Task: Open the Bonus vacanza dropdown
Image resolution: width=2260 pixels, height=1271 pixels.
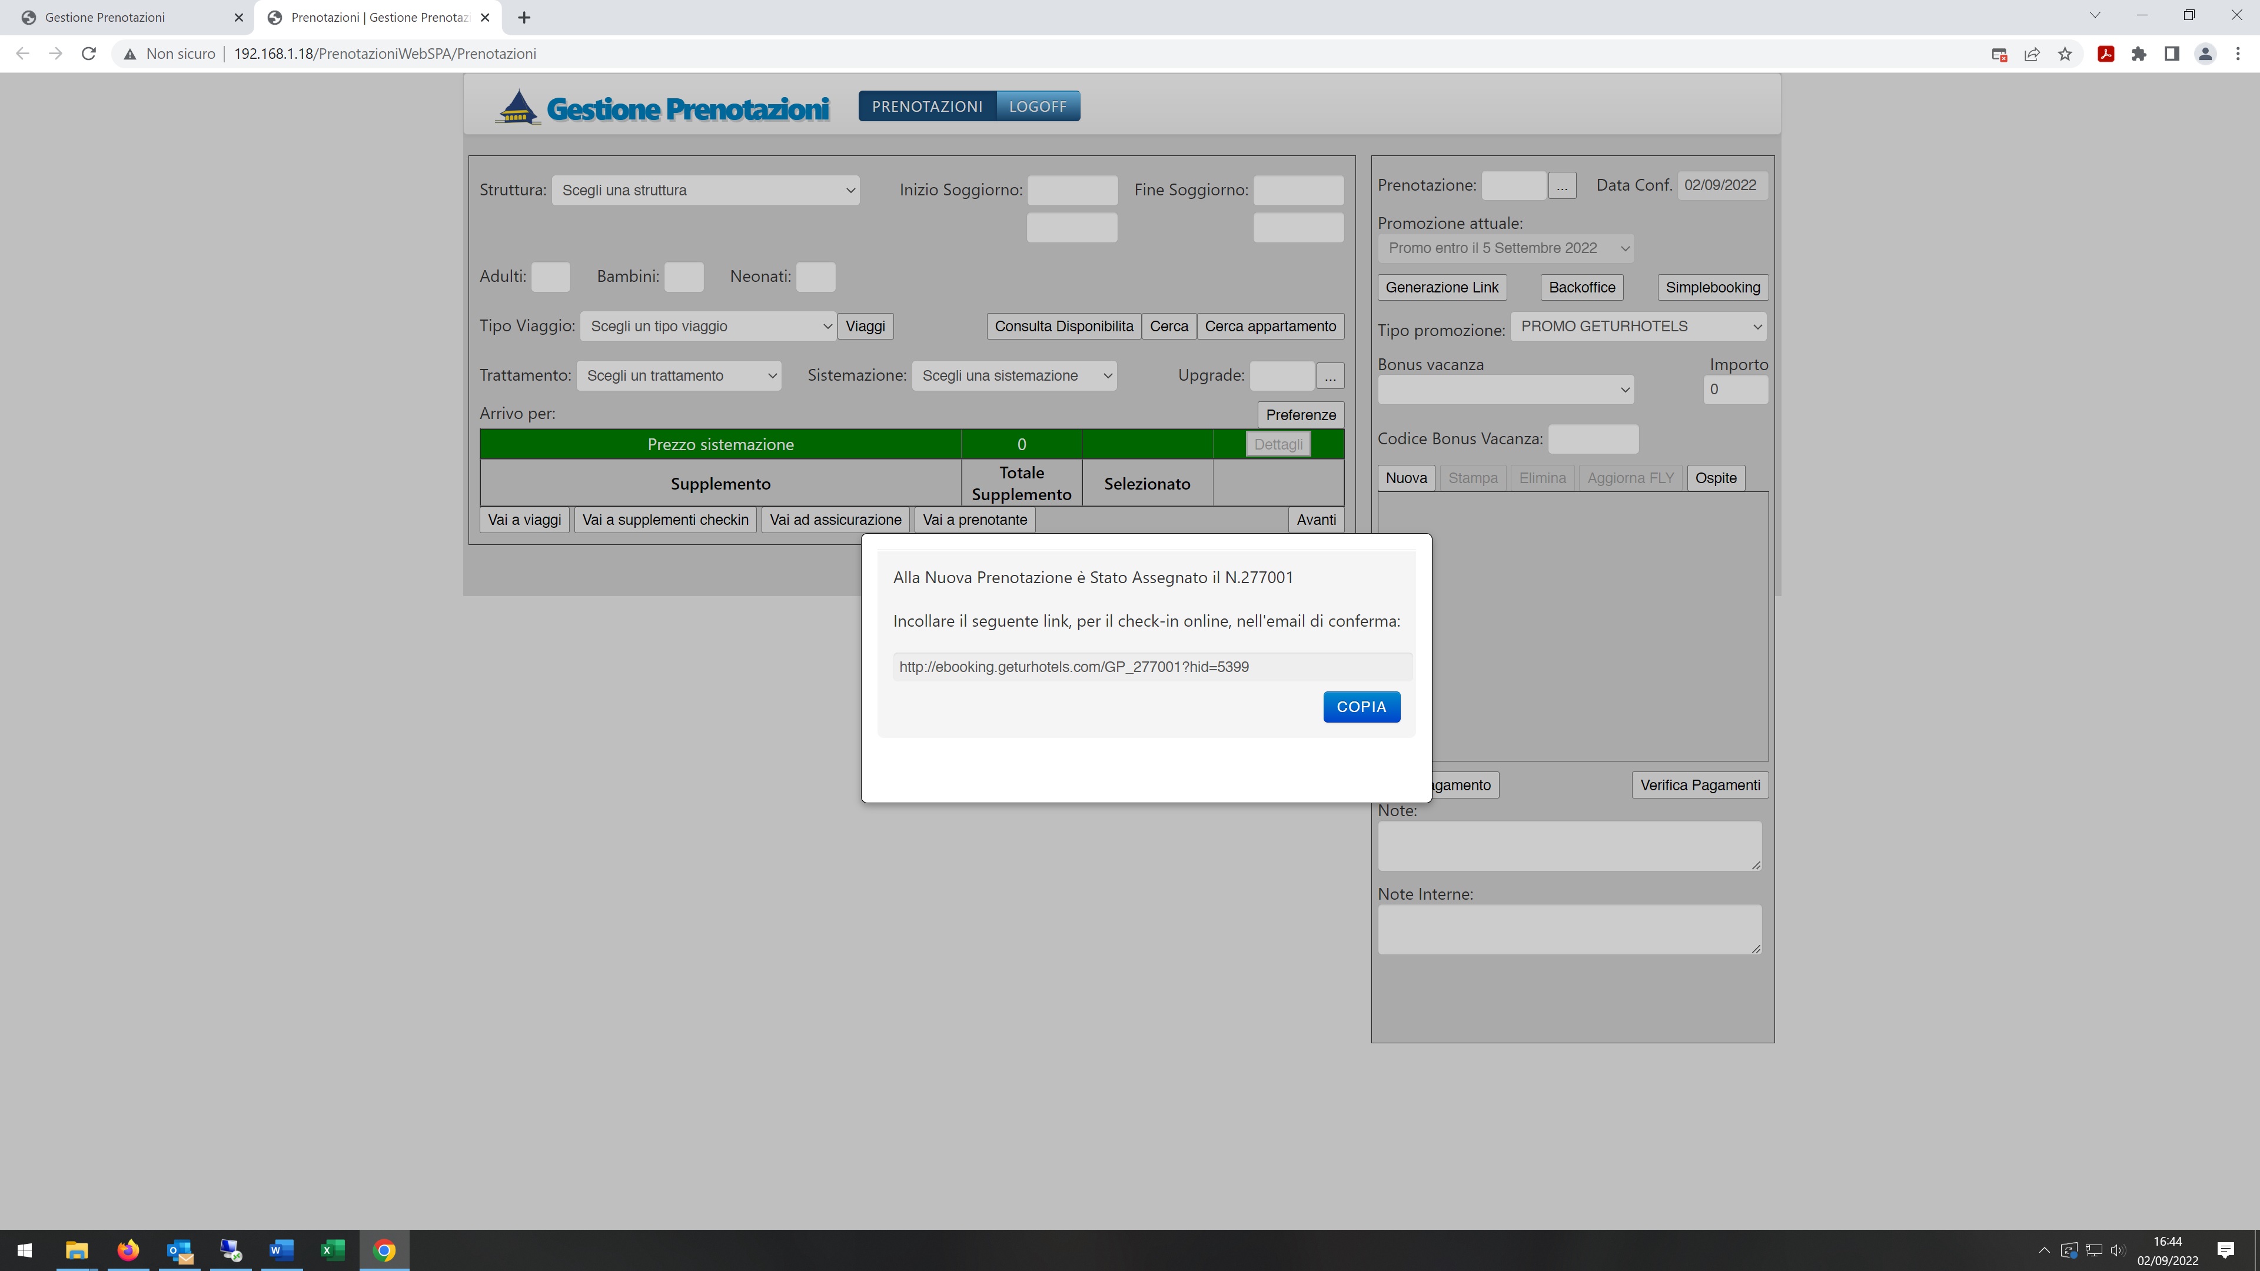Action: (x=1505, y=390)
